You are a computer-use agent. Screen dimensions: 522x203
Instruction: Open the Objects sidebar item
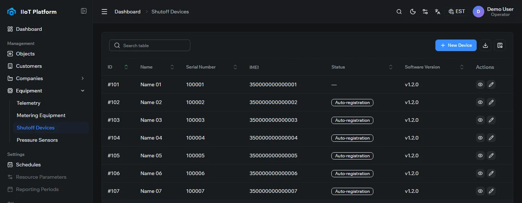pos(46,54)
